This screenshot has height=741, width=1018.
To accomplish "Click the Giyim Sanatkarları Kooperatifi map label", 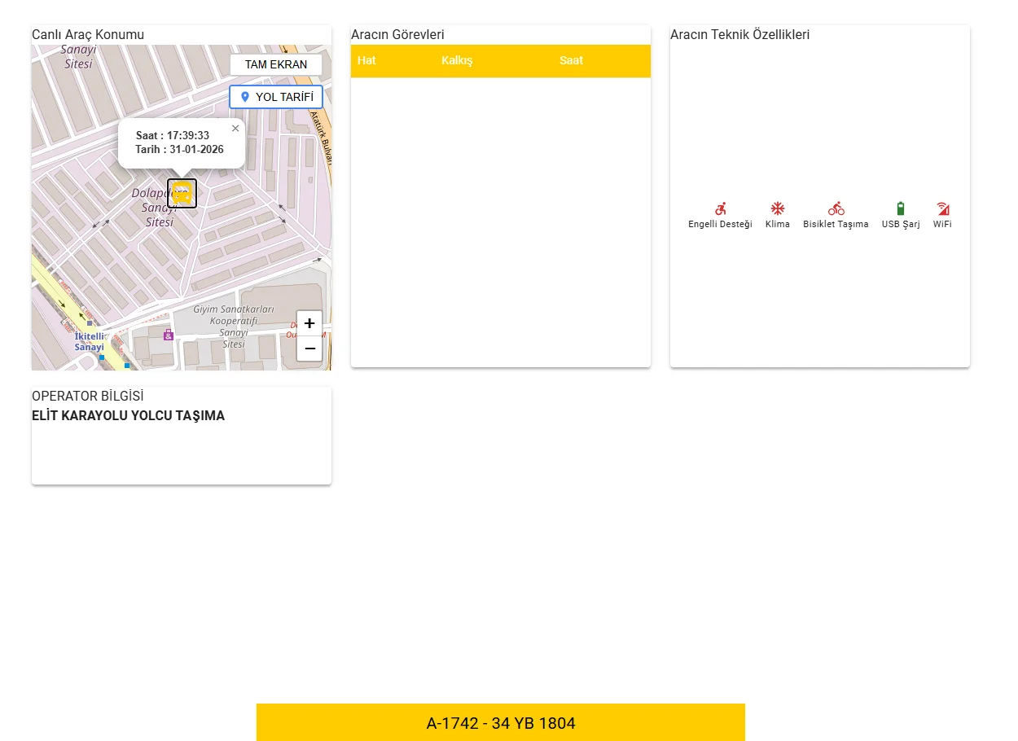I will click(234, 321).
